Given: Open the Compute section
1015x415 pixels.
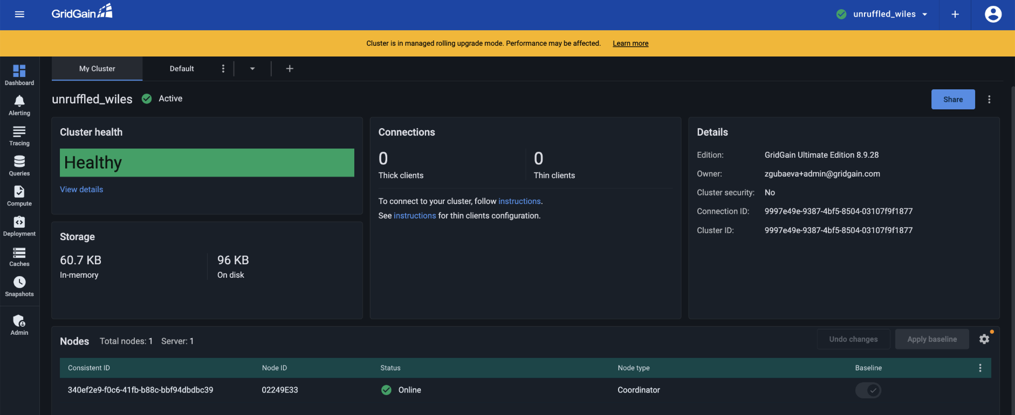Looking at the screenshot, I should [x=19, y=196].
